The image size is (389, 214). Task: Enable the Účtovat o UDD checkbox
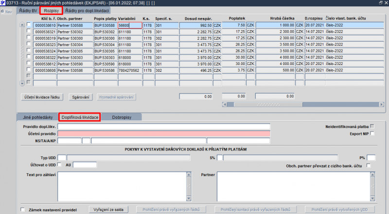click(x=59, y=165)
